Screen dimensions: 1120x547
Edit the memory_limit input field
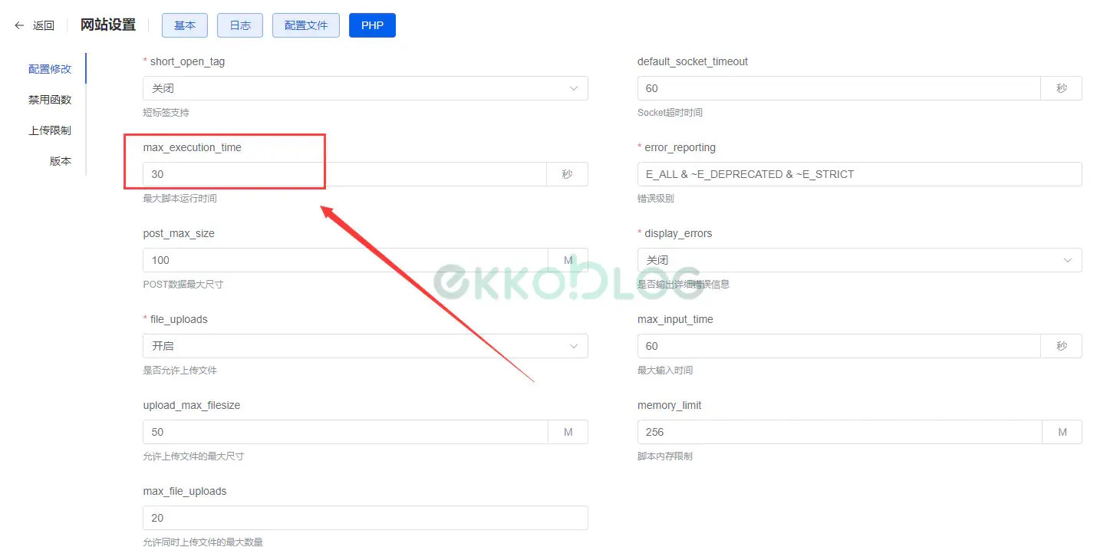coord(840,432)
